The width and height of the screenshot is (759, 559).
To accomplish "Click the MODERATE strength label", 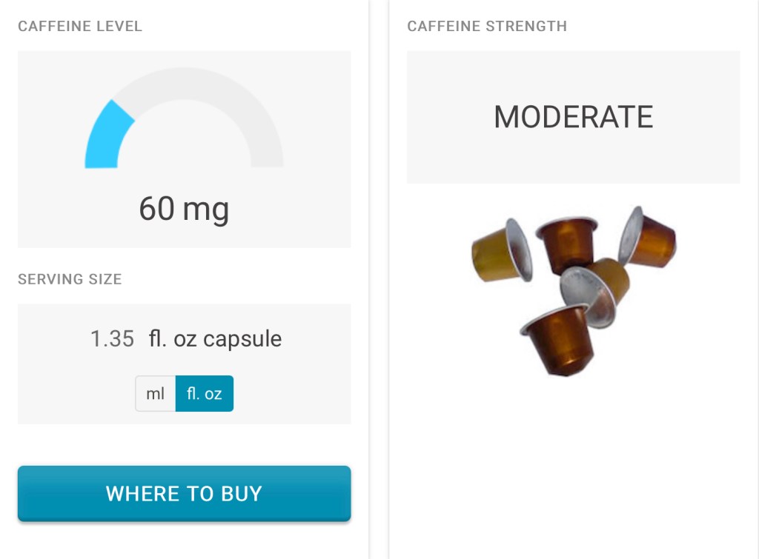I will (573, 117).
